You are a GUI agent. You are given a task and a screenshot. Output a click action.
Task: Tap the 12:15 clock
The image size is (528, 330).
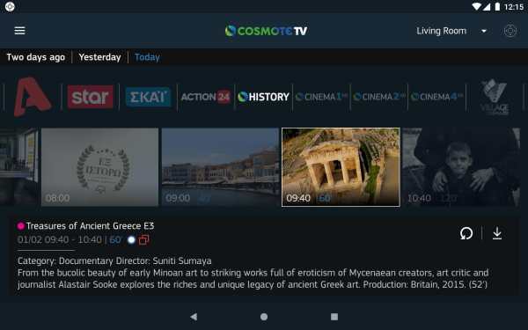[514, 6]
